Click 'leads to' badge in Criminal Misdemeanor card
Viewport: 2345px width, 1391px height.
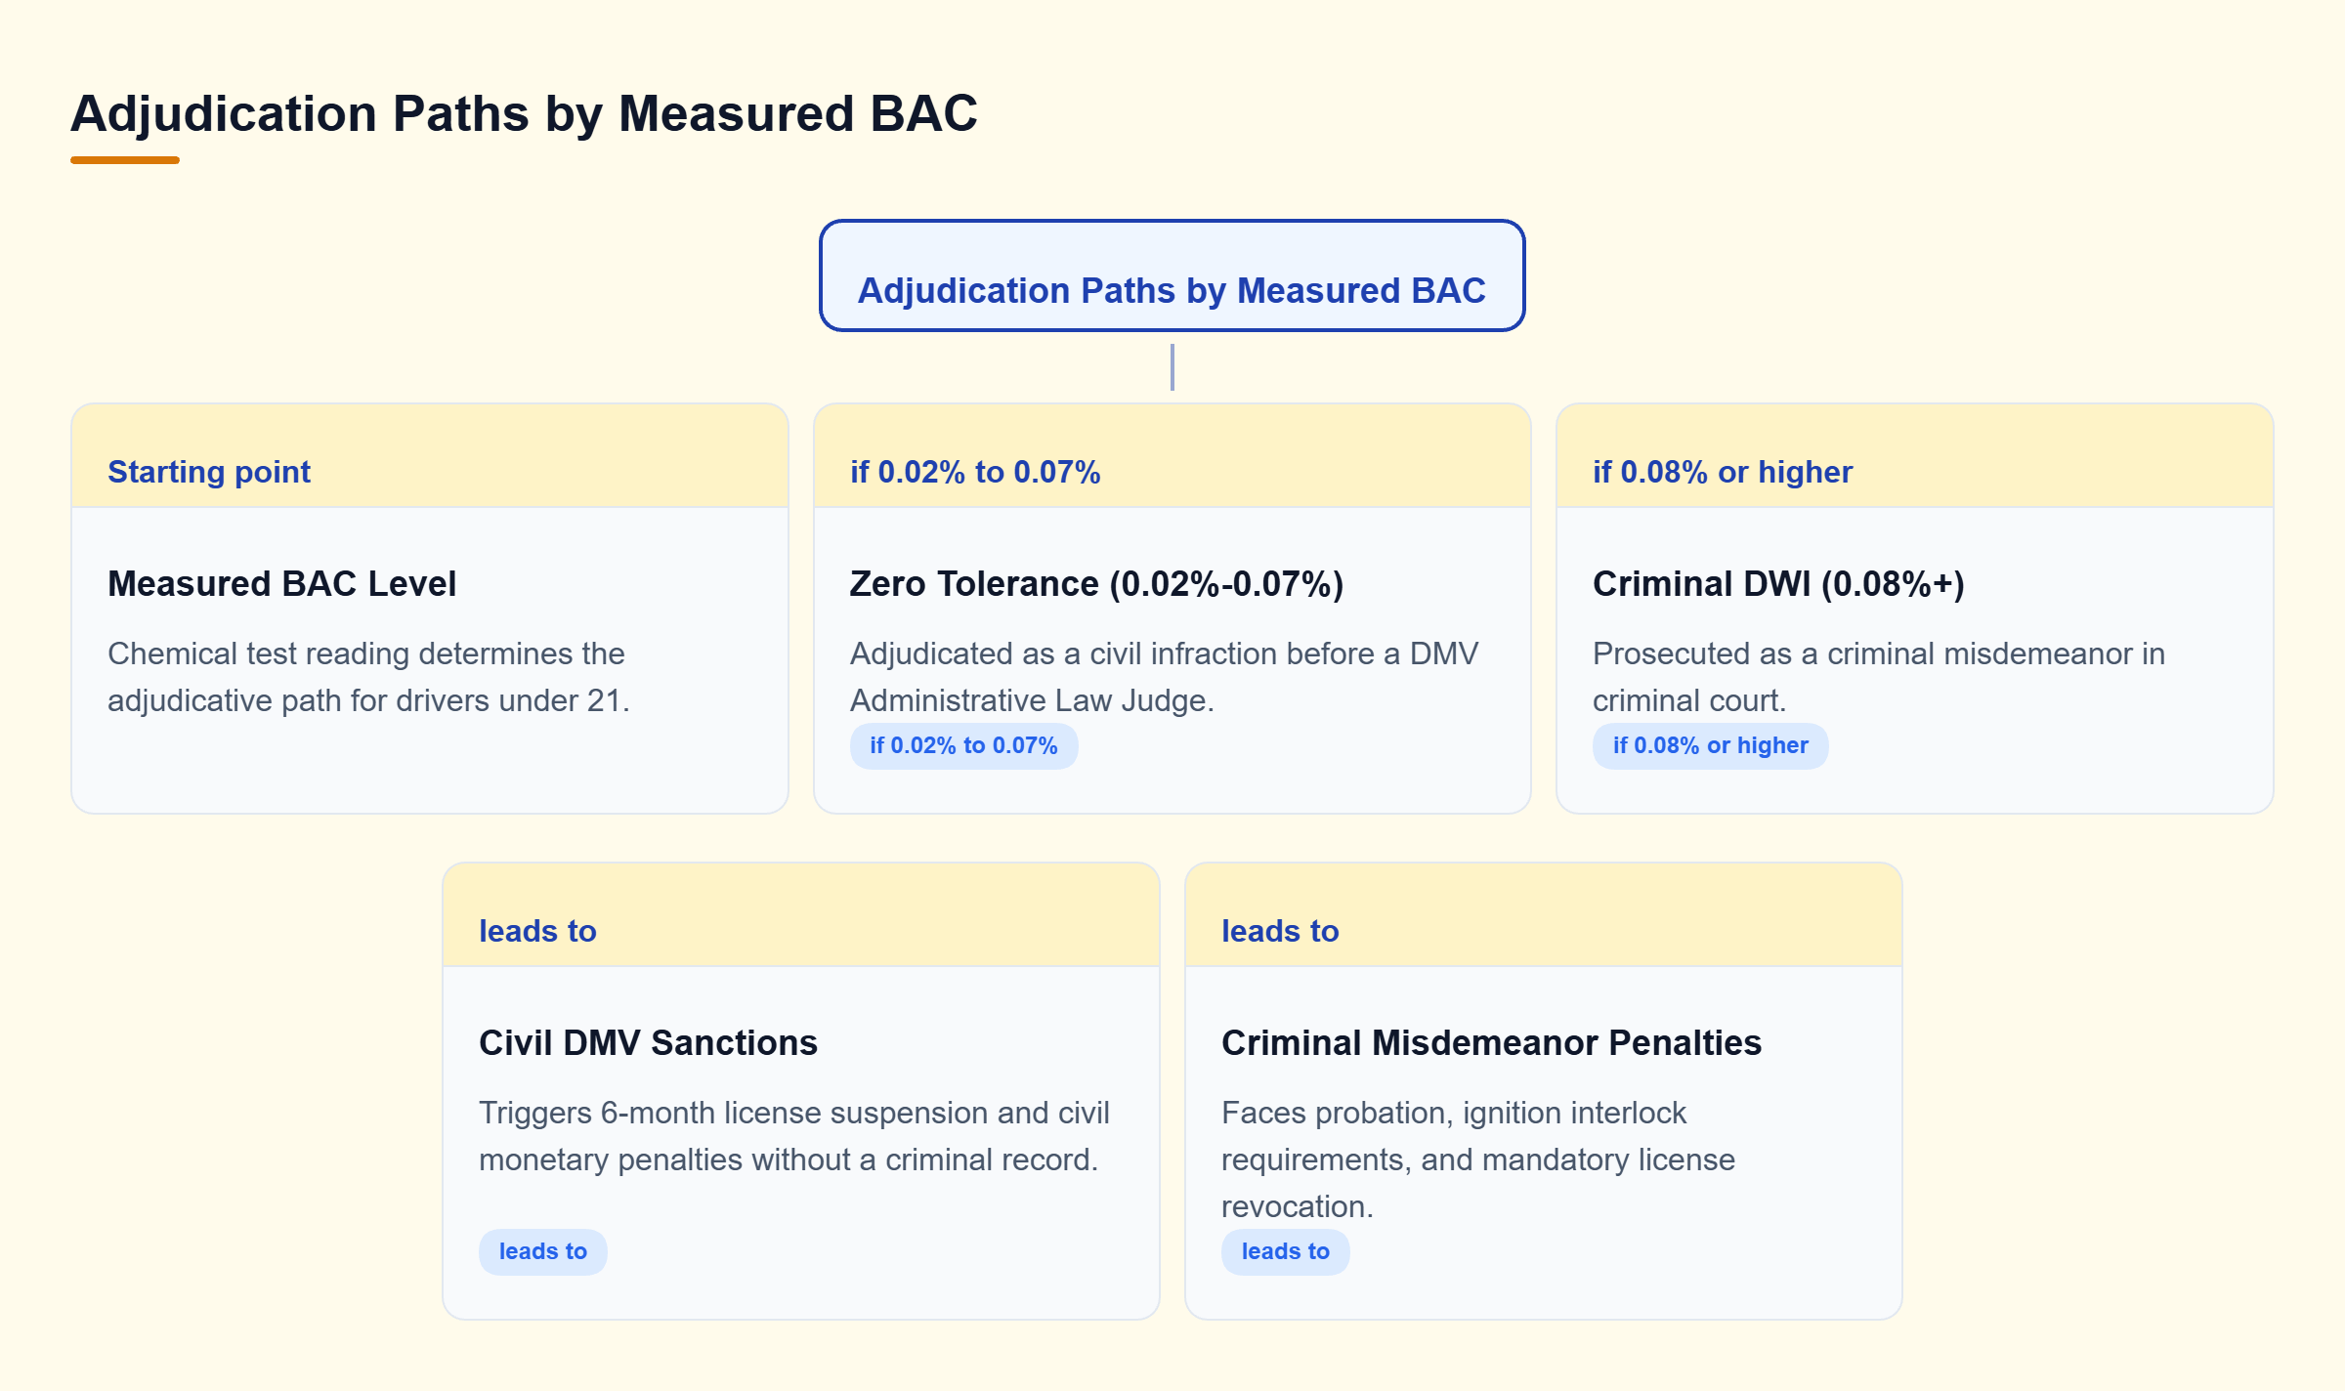[x=1285, y=1251]
